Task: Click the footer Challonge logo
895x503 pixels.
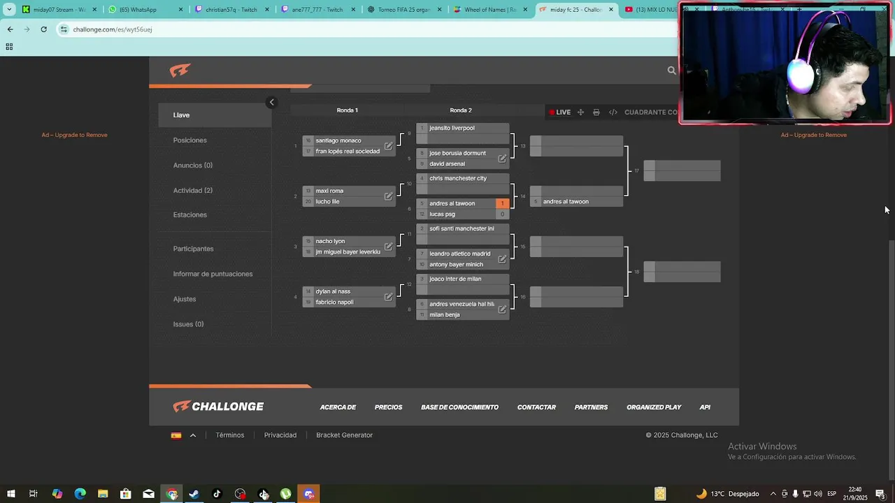Action: [218, 407]
